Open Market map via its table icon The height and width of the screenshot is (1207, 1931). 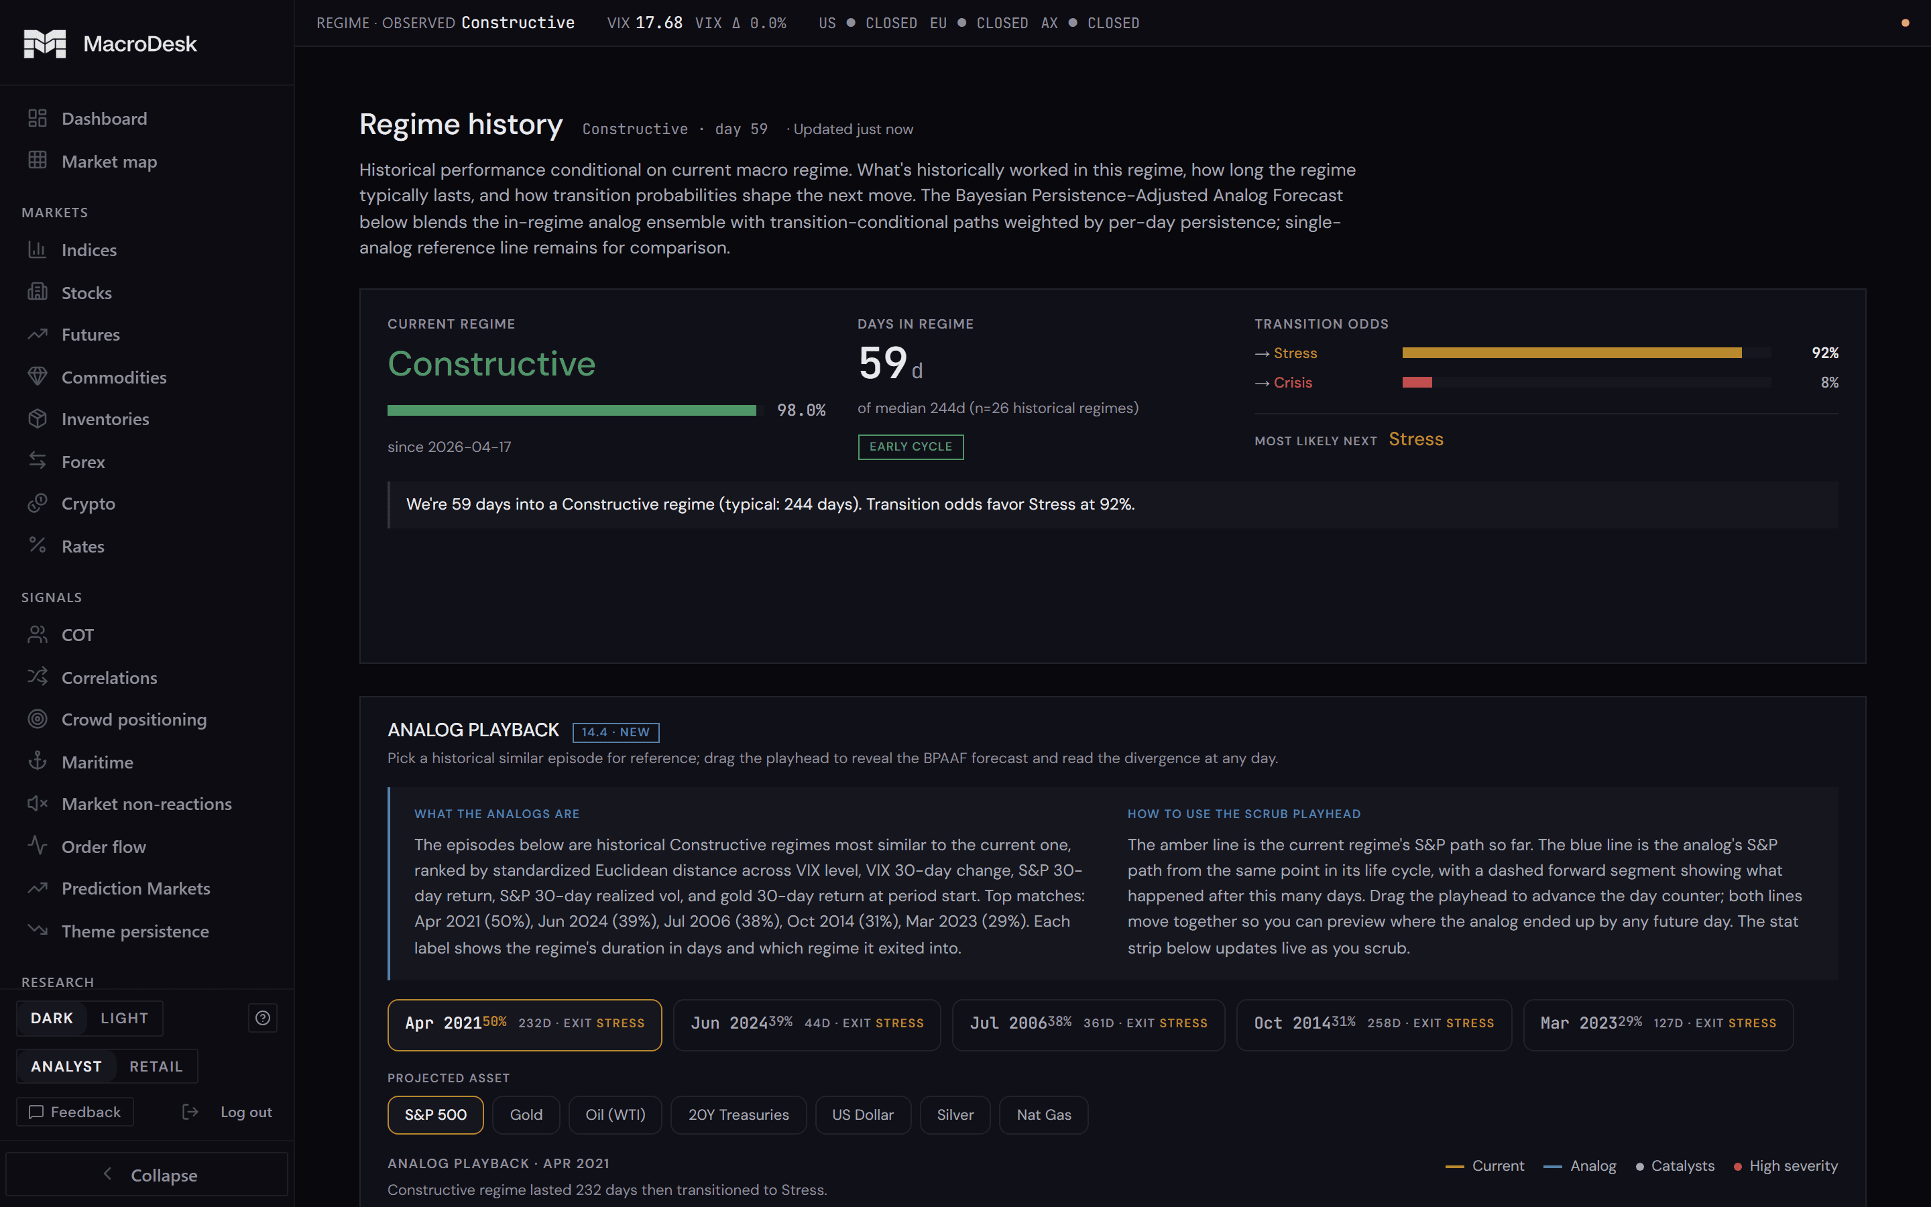click(38, 160)
